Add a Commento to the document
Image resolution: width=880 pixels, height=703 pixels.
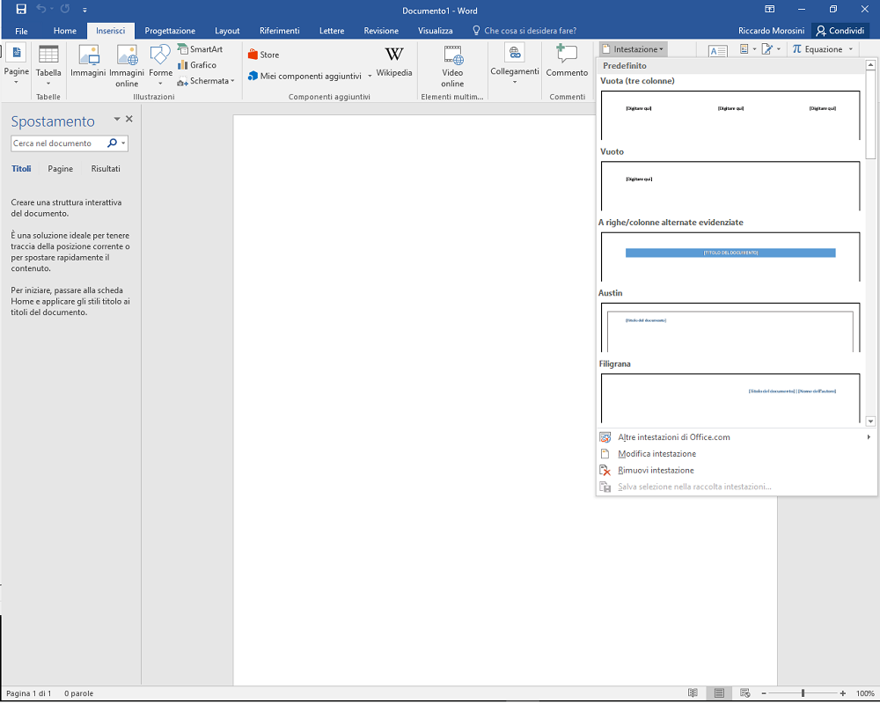[x=567, y=62]
